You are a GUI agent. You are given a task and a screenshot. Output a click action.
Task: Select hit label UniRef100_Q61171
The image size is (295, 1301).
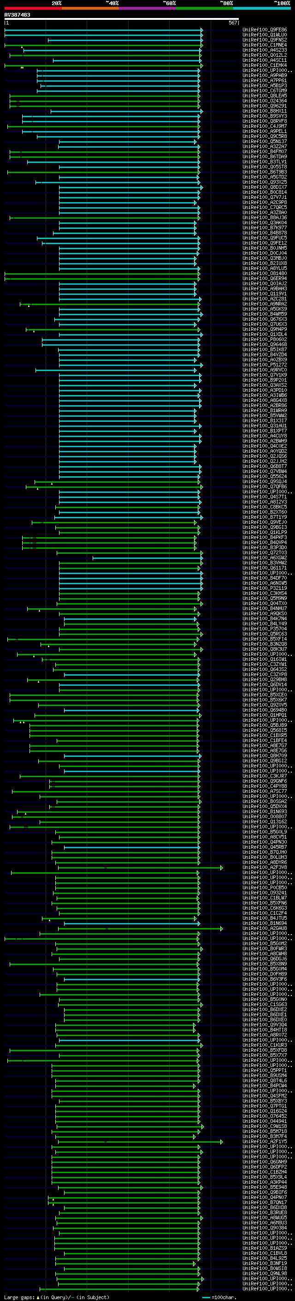click(x=265, y=568)
